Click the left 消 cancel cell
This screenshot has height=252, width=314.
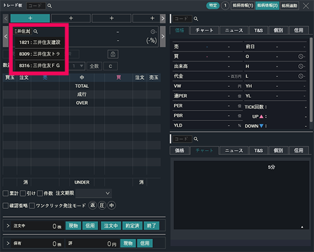(26, 182)
